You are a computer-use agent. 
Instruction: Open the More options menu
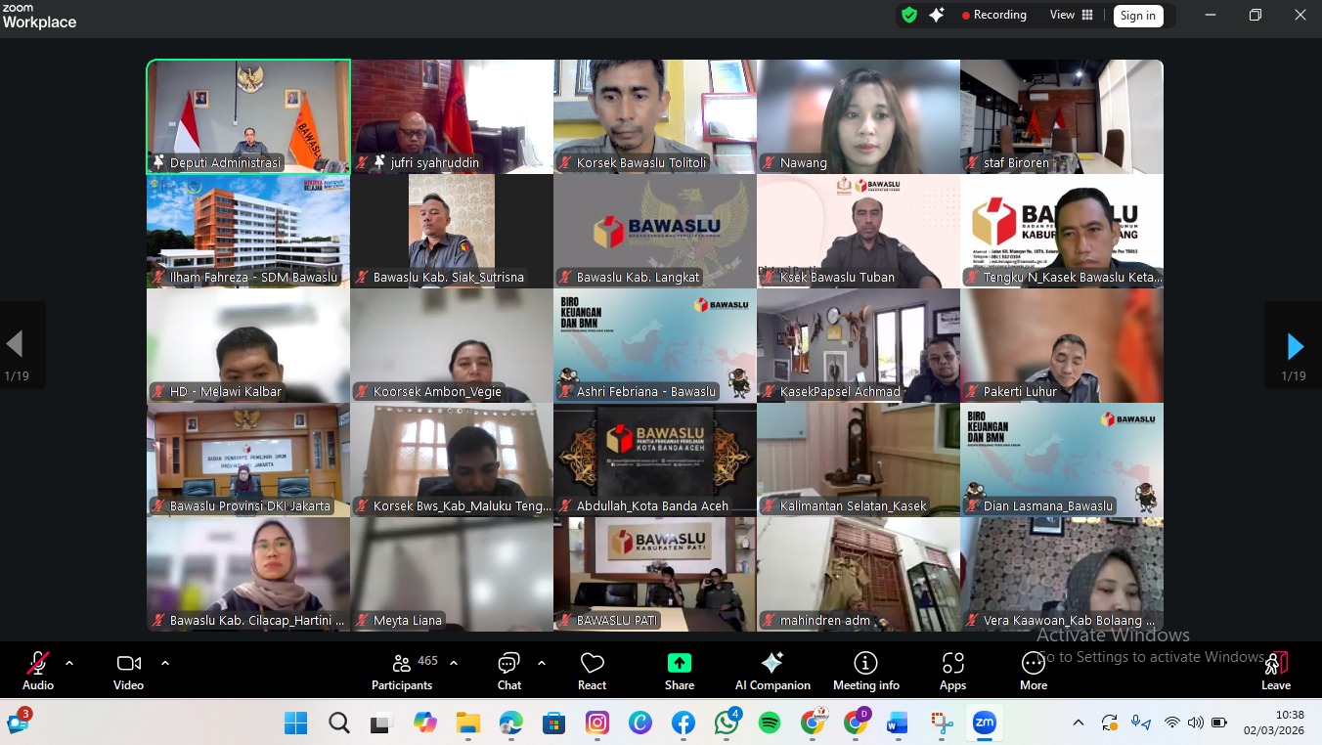pyautogui.click(x=1034, y=671)
